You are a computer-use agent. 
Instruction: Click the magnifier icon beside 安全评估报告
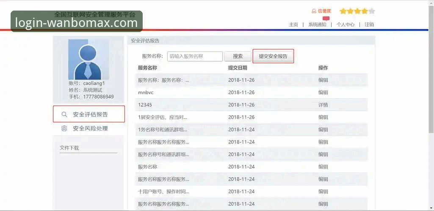(x=64, y=114)
